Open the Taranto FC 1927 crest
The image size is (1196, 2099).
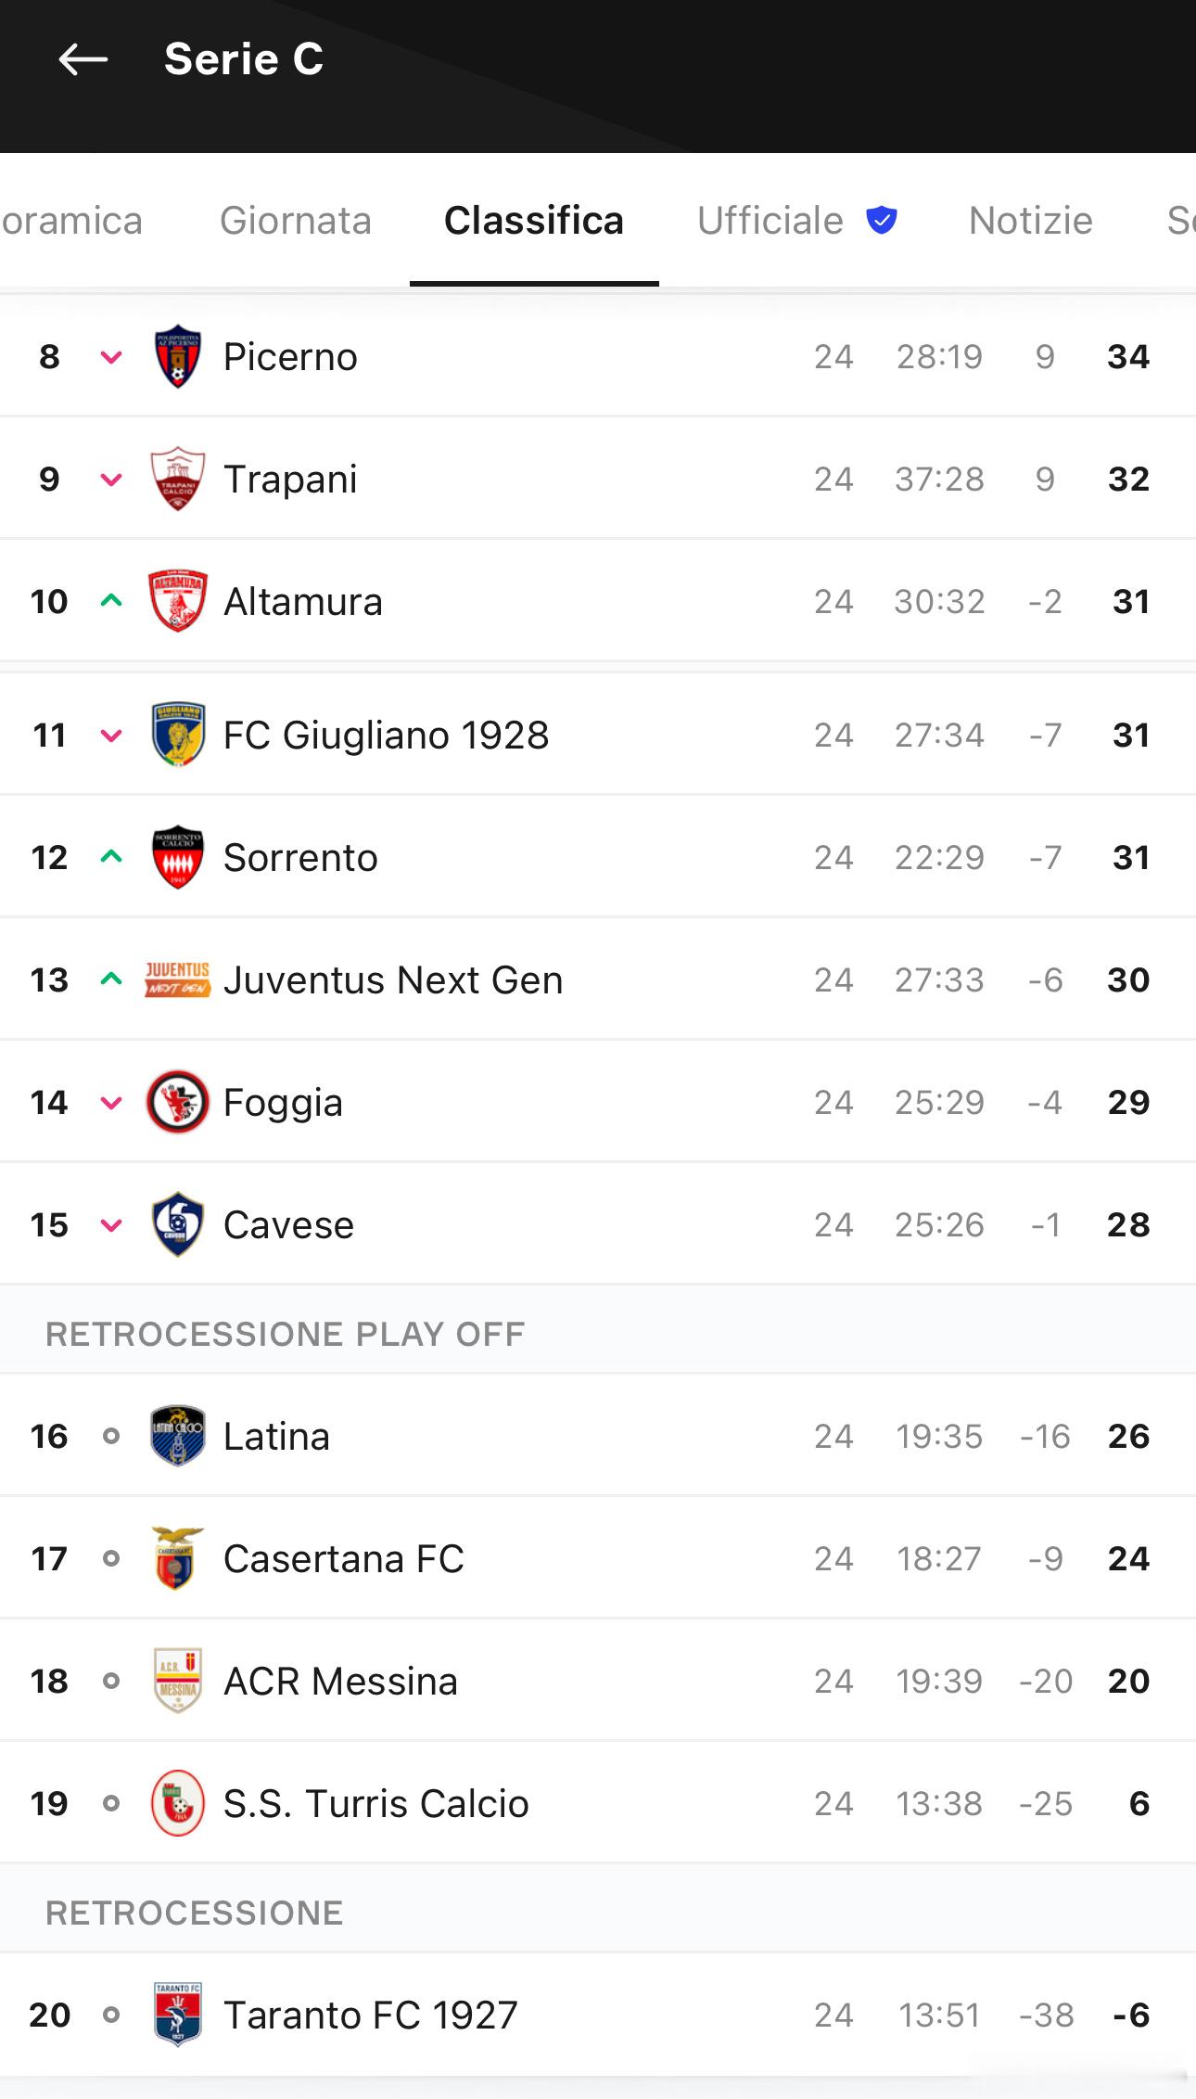(178, 2015)
